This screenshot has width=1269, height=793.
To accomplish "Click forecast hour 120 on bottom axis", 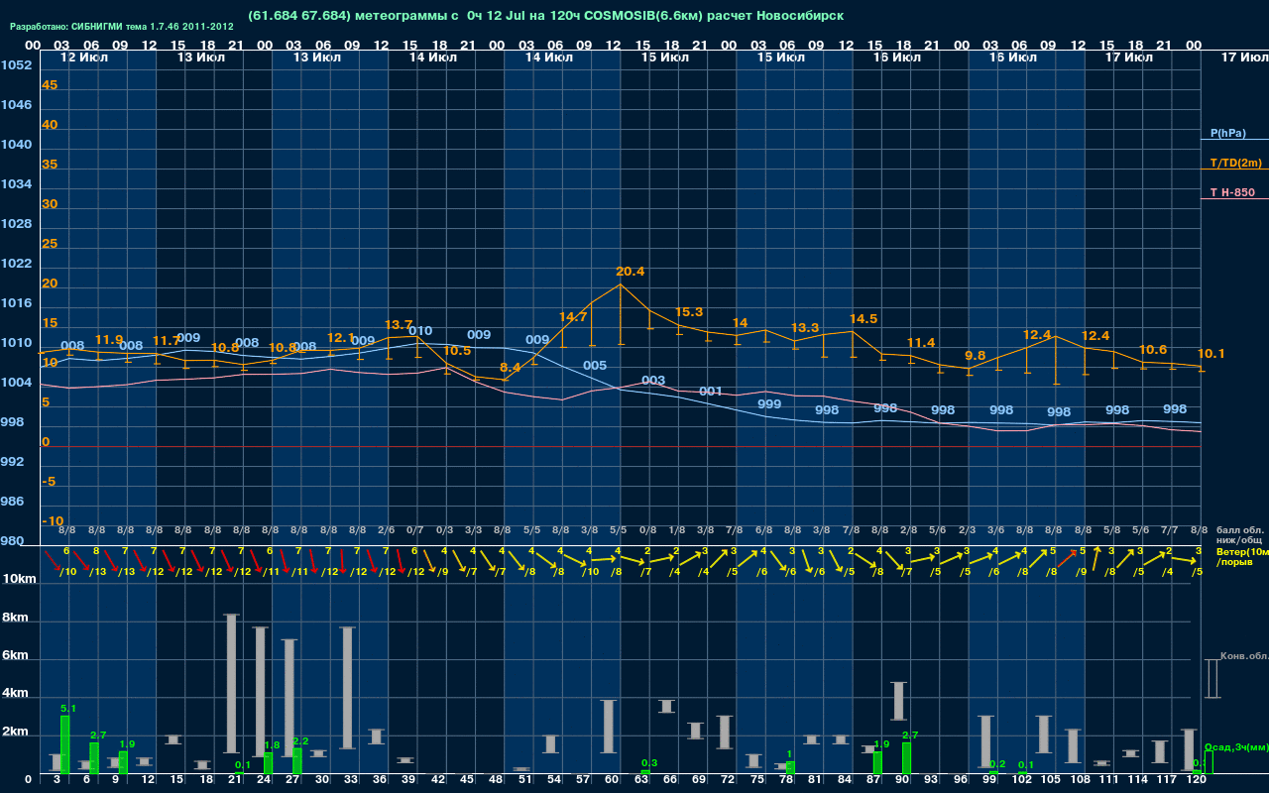I will click(x=1197, y=780).
